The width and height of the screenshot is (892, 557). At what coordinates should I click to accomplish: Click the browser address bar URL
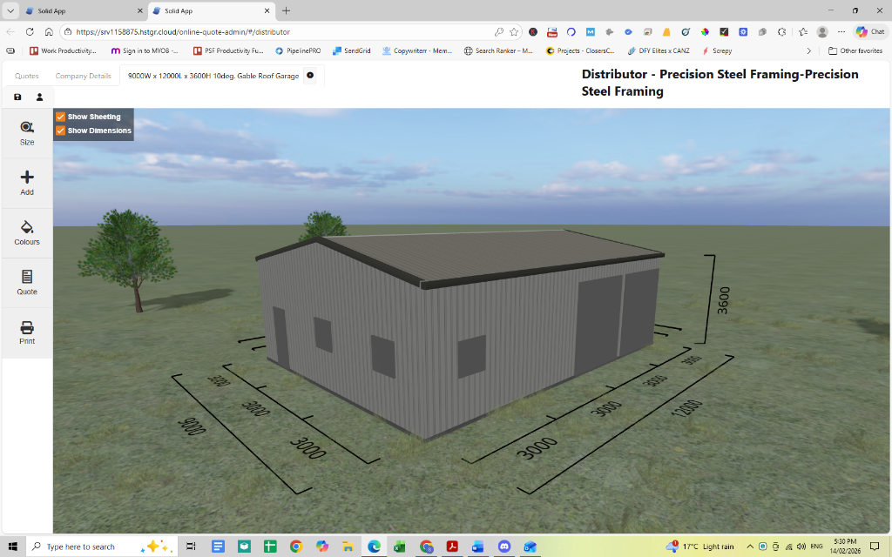coord(183,32)
